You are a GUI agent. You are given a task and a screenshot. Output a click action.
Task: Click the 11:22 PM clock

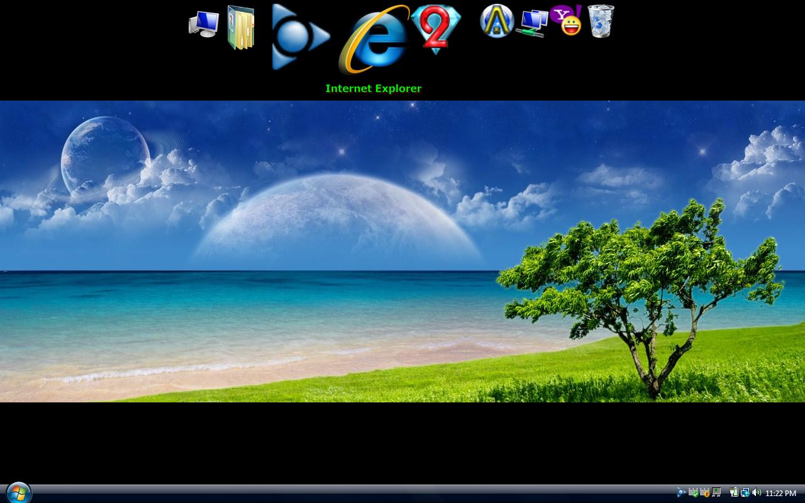pyautogui.click(x=780, y=494)
